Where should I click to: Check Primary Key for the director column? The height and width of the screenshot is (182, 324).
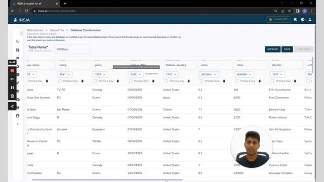[x=272, y=81]
